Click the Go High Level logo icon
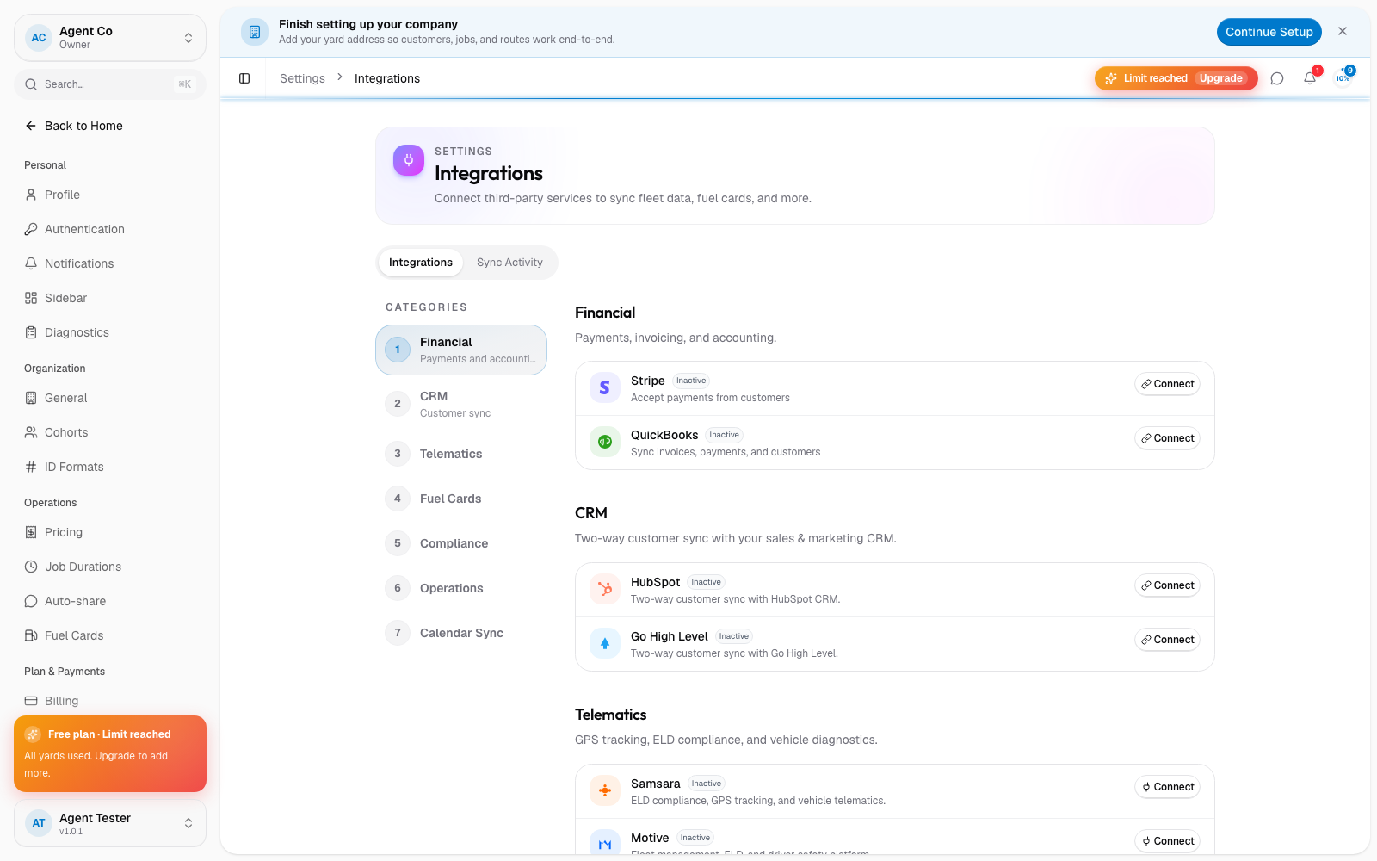 [605, 644]
